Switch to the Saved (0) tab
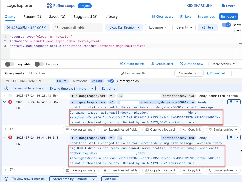Image resolution: width=242 pixels, height=182 pixels. coord(57,17)
